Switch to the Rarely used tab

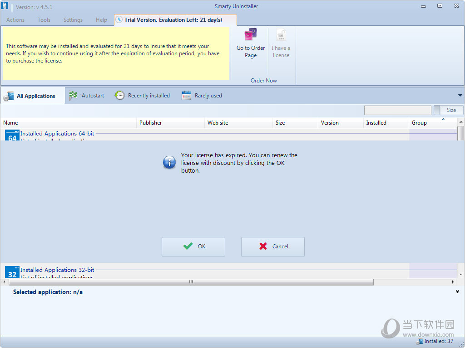click(202, 96)
